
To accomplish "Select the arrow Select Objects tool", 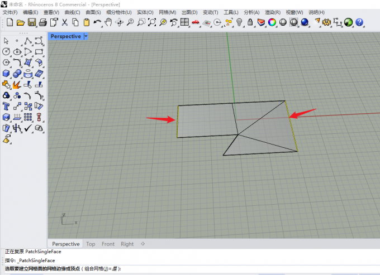I will 6,41.
